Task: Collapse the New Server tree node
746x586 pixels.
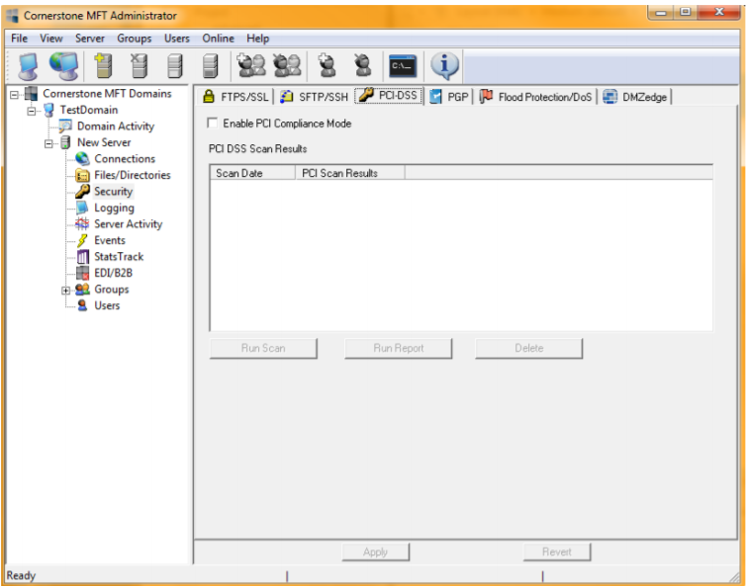Action: coord(48,143)
